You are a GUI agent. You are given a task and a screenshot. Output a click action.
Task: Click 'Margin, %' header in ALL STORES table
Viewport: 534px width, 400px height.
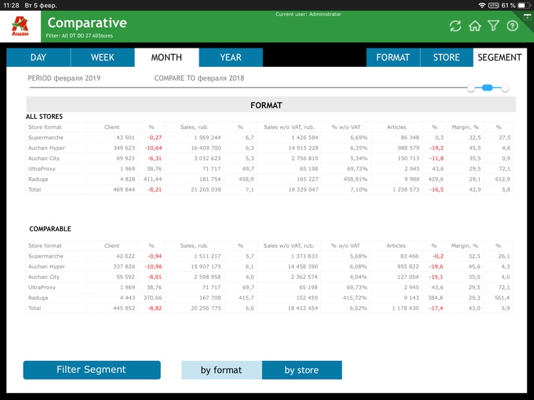465,127
